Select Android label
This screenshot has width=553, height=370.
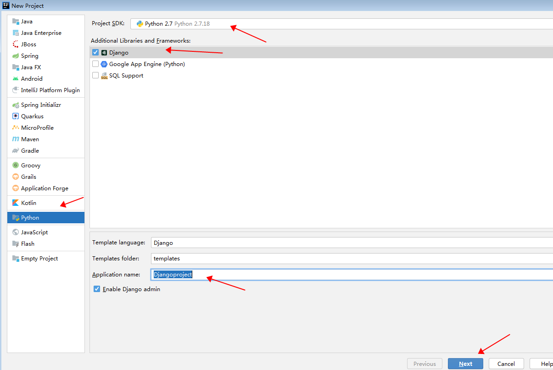click(32, 79)
